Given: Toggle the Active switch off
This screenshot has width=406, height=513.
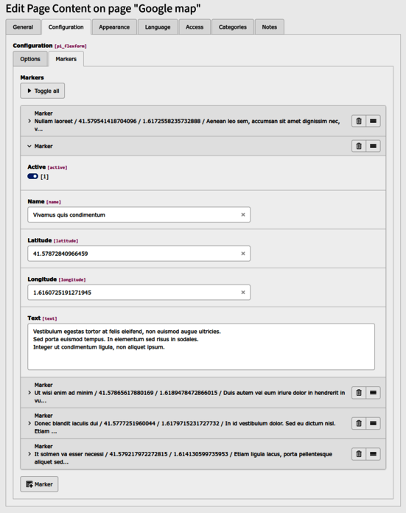Looking at the screenshot, I should 32,176.
